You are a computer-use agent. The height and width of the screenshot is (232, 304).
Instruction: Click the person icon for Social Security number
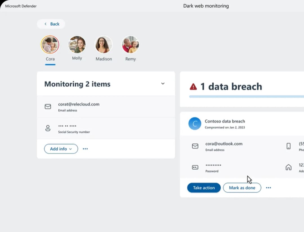point(48,128)
